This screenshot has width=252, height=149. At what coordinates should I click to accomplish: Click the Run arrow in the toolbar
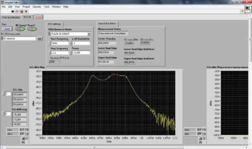click(x=13, y=11)
